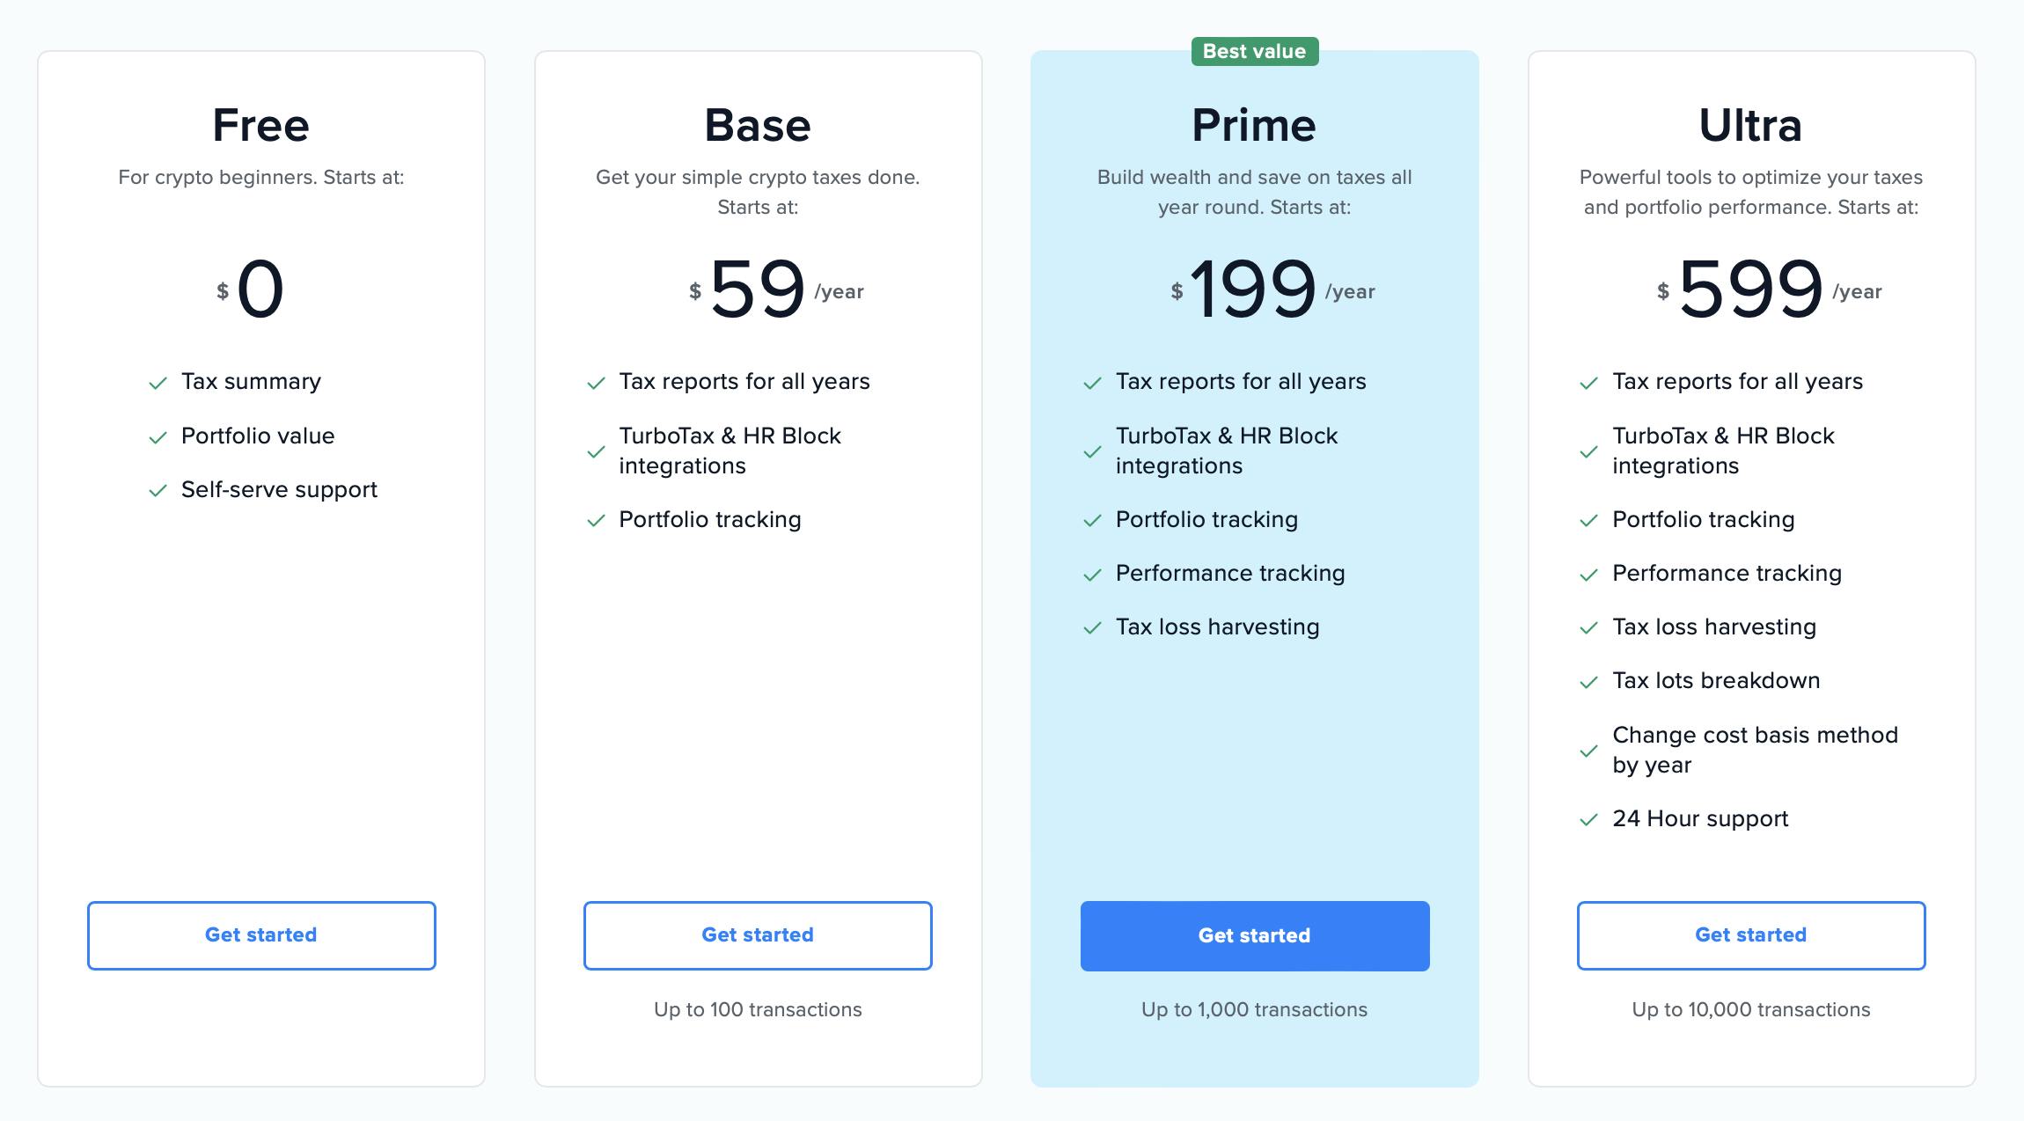Start the Prime plan with Get started

point(1254,935)
